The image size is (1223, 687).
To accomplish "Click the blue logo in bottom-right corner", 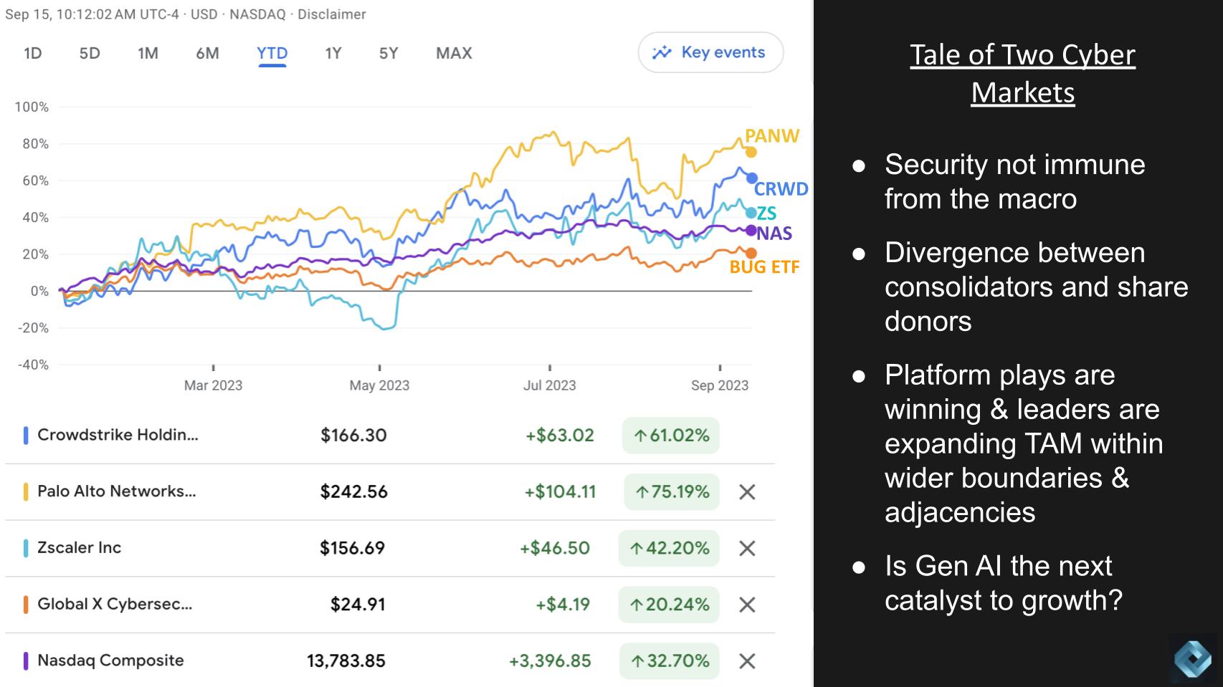I will pyautogui.click(x=1193, y=658).
